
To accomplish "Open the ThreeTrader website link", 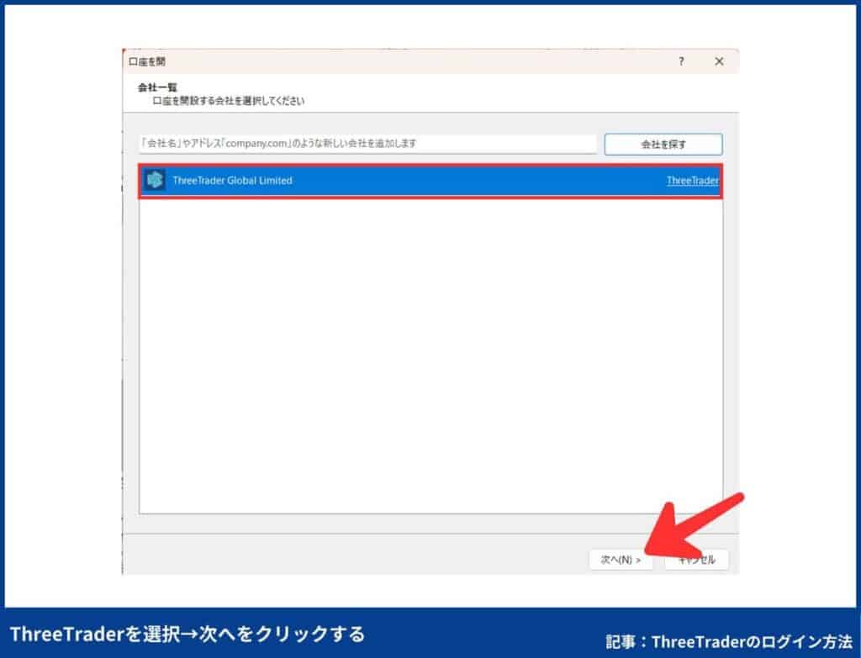I will click(x=693, y=181).
